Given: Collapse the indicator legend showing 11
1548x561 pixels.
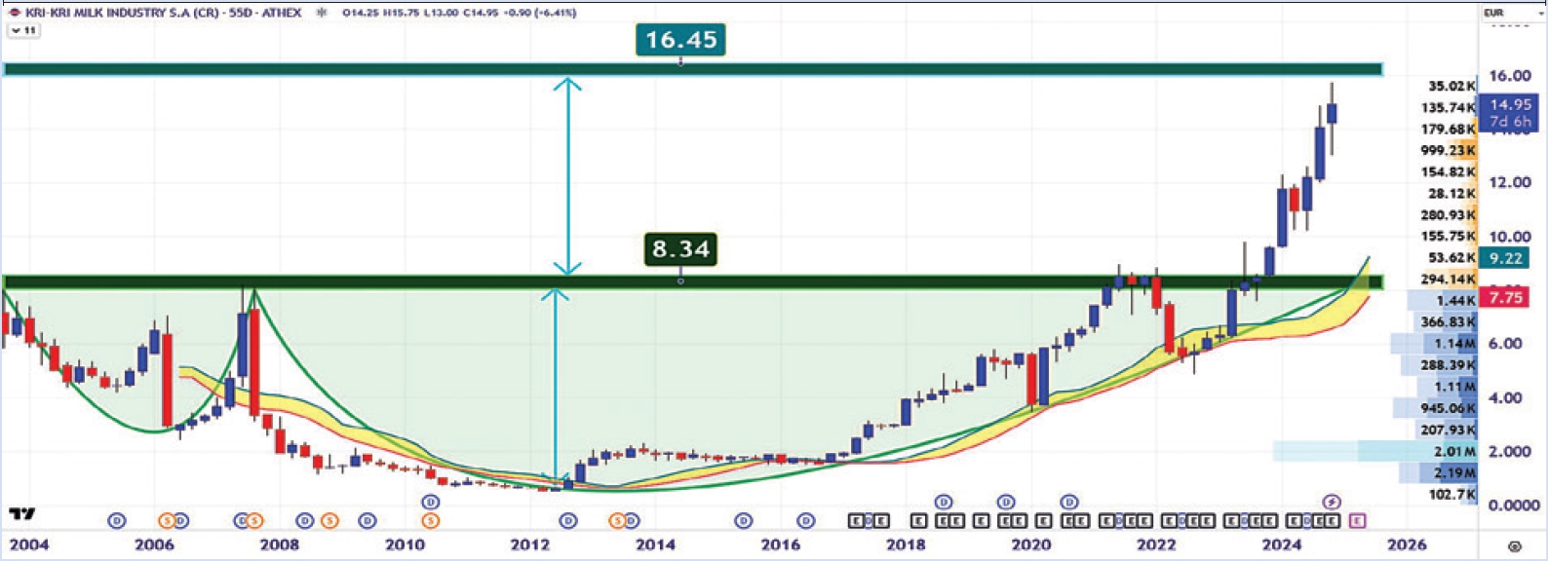Looking at the screenshot, I should point(23,30).
